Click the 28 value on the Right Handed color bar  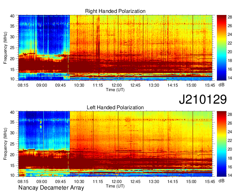(230, 17)
